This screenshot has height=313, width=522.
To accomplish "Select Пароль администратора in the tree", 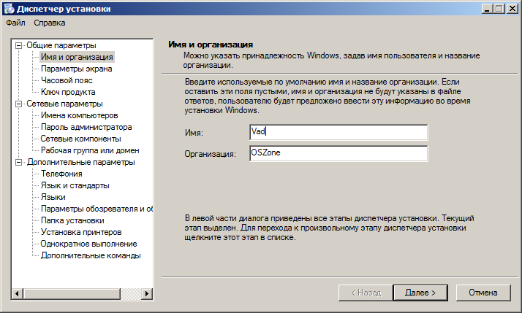I will (86, 127).
